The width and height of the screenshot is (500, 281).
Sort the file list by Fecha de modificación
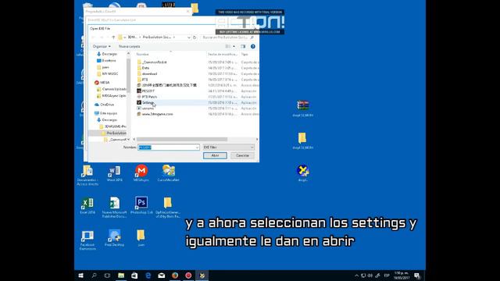tap(222, 55)
